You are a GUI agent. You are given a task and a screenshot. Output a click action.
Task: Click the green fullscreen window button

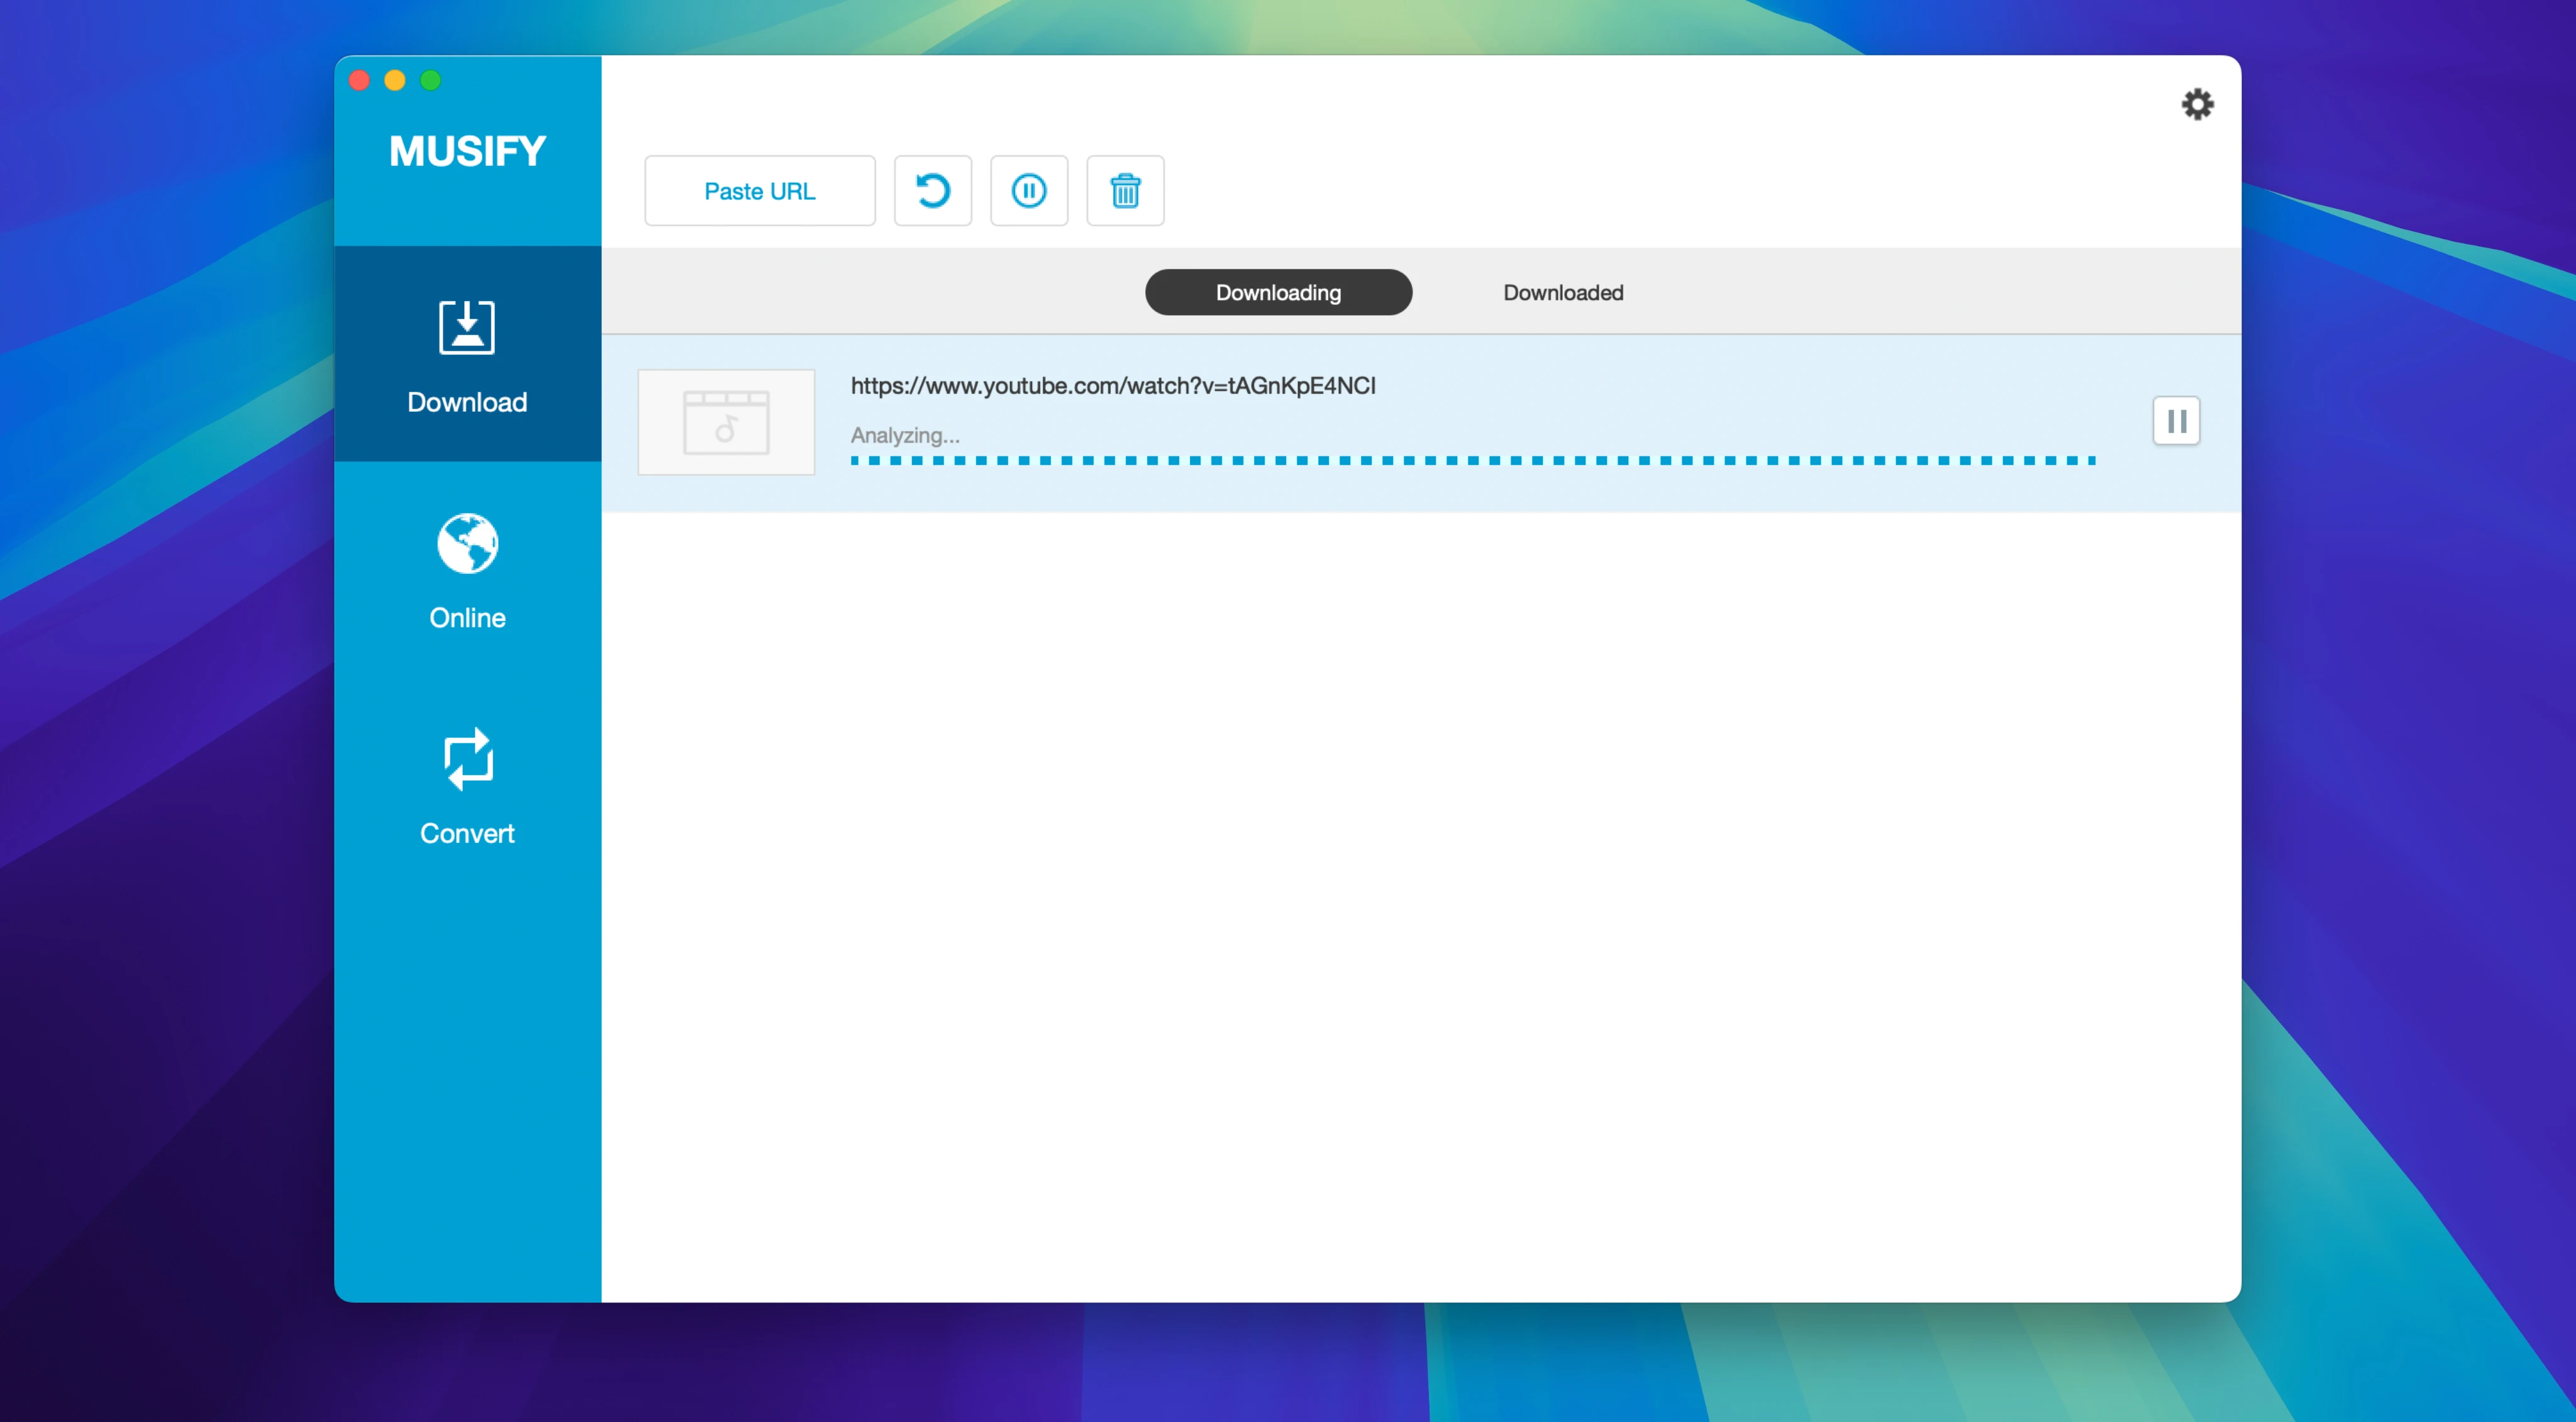[x=430, y=81]
